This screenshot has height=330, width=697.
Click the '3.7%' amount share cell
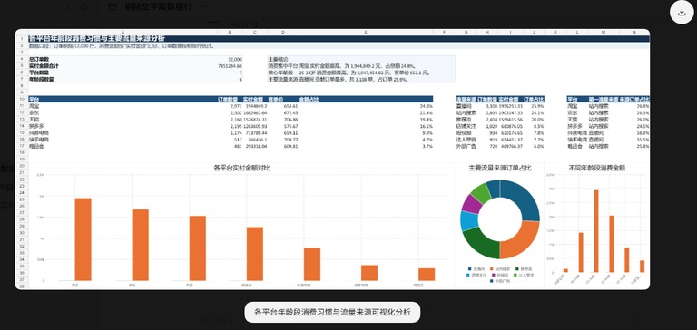tap(427, 146)
